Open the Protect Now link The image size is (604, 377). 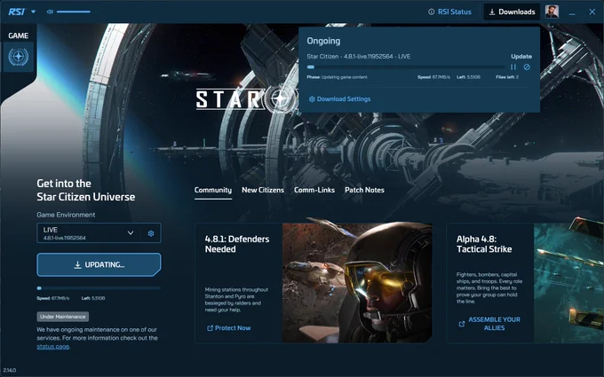229,327
